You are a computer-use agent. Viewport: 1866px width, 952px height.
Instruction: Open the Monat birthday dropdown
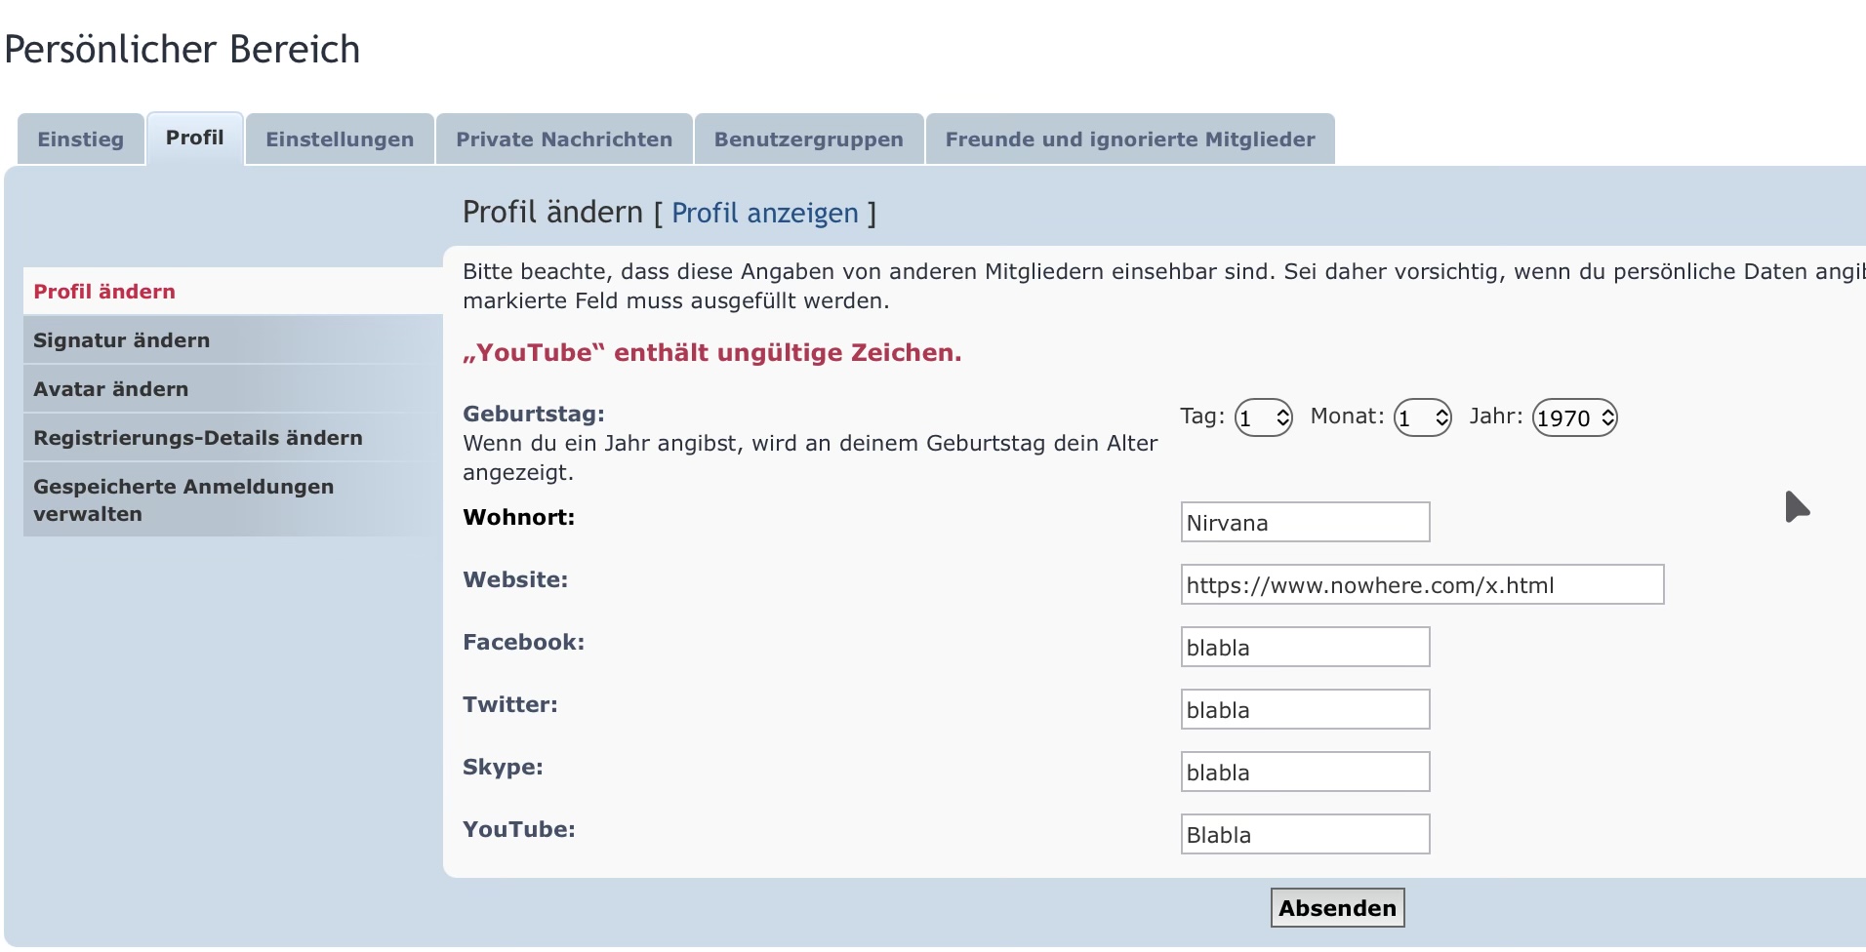1423,417
